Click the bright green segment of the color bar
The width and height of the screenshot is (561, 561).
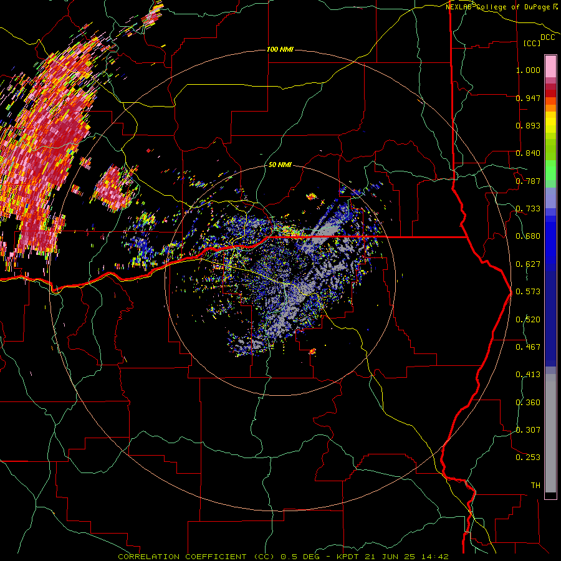click(550, 170)
